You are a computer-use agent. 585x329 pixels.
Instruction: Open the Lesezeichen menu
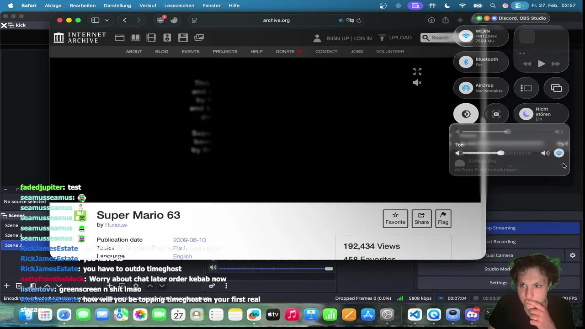[x=179, y=5]
